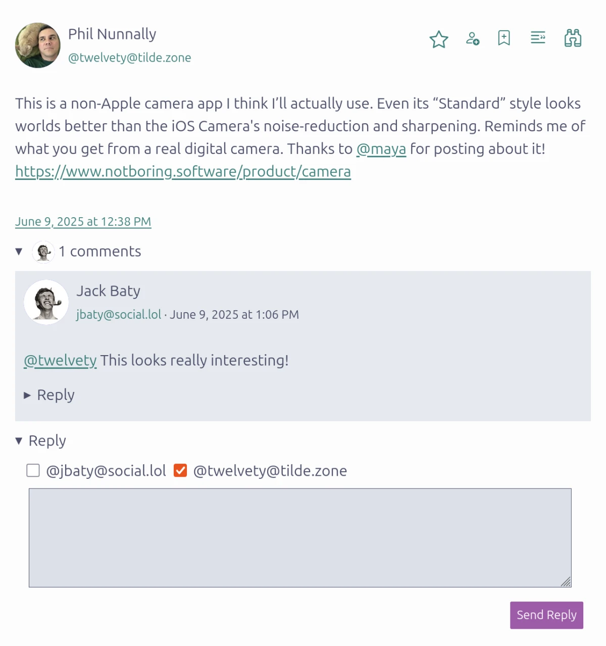Image resolution: width=606 pixels, height=646 pixels.
Task: Bookmark this post with the bookmark icon
Action: pos(504,38)
